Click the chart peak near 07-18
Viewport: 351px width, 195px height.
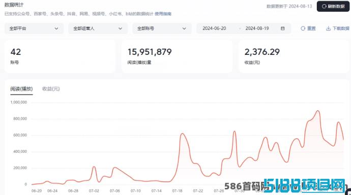[x=183, y=134]
